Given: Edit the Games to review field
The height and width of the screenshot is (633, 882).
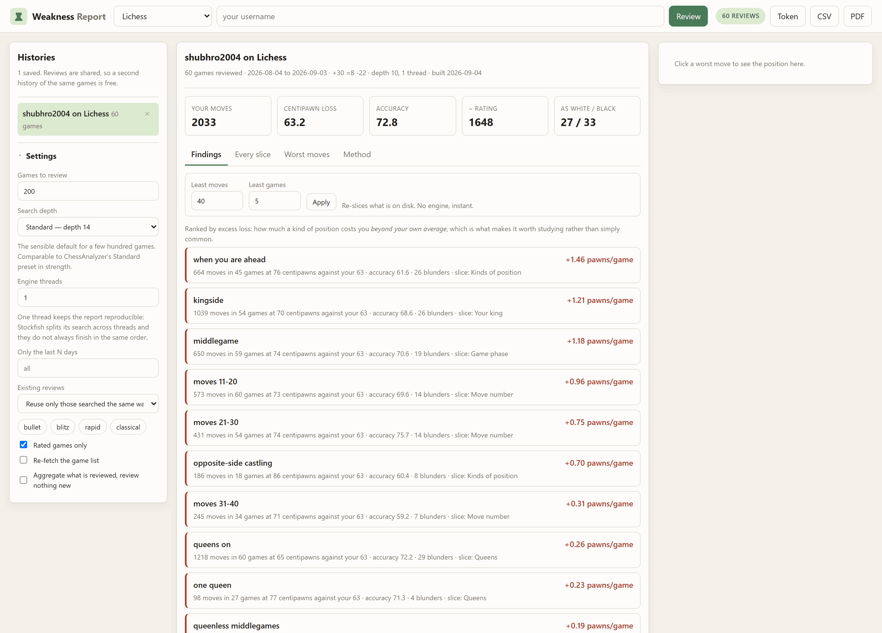Looking at the screenshot, I should [x=88, y=191].
